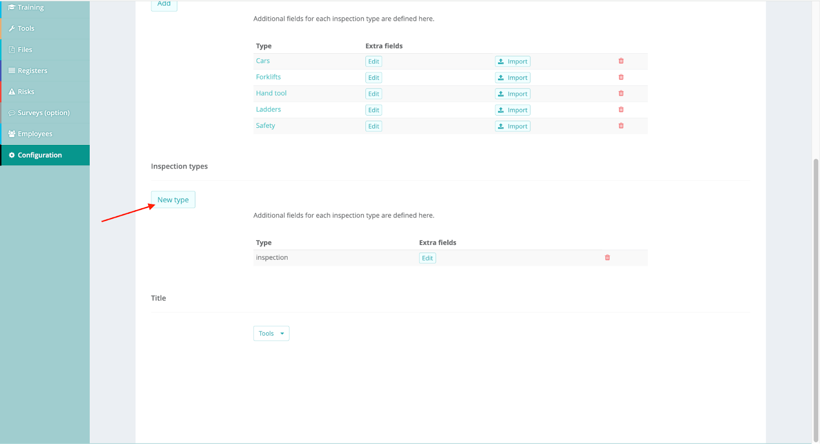The width and height of the screenshot is (820, 444).
Task: Navigate to Risks
Action: point(45,92)
